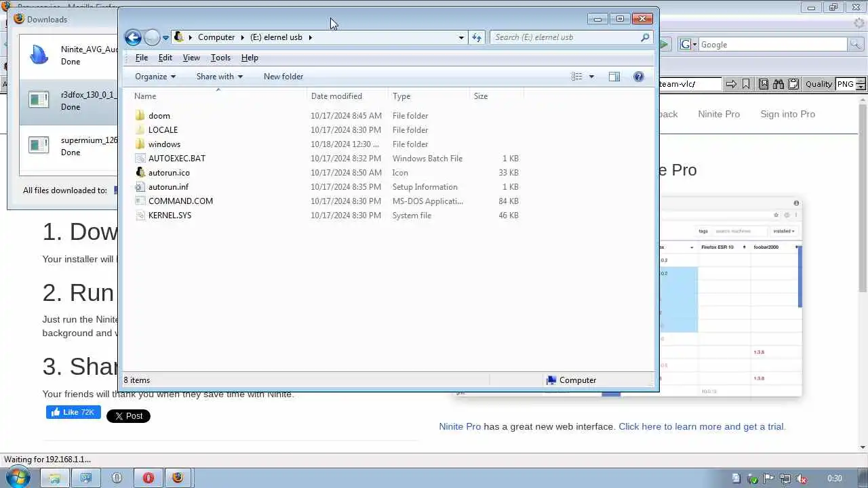Select the LOCALE folder
The width and height of the screenshot is (868, 488).
tap(163, 130)
